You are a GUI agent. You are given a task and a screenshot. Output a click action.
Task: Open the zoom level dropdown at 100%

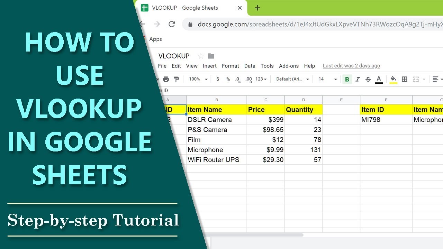pyautogui.click(x=198, y=79)
